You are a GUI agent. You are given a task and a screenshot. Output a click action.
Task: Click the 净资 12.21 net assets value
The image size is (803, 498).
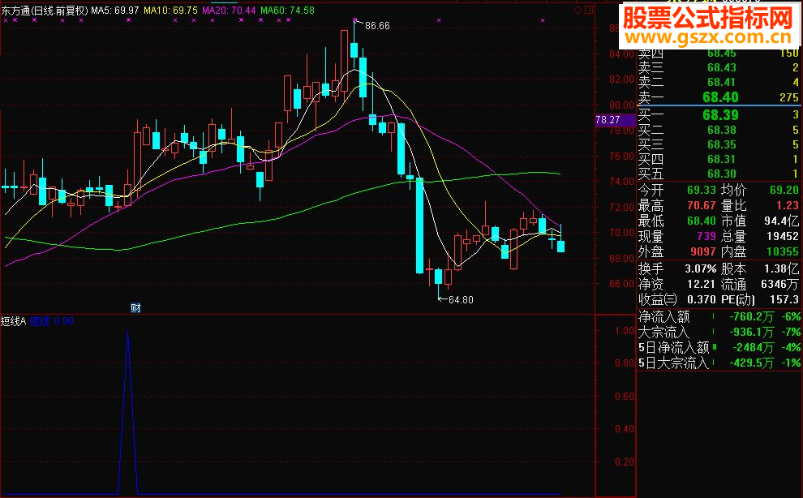701,284
